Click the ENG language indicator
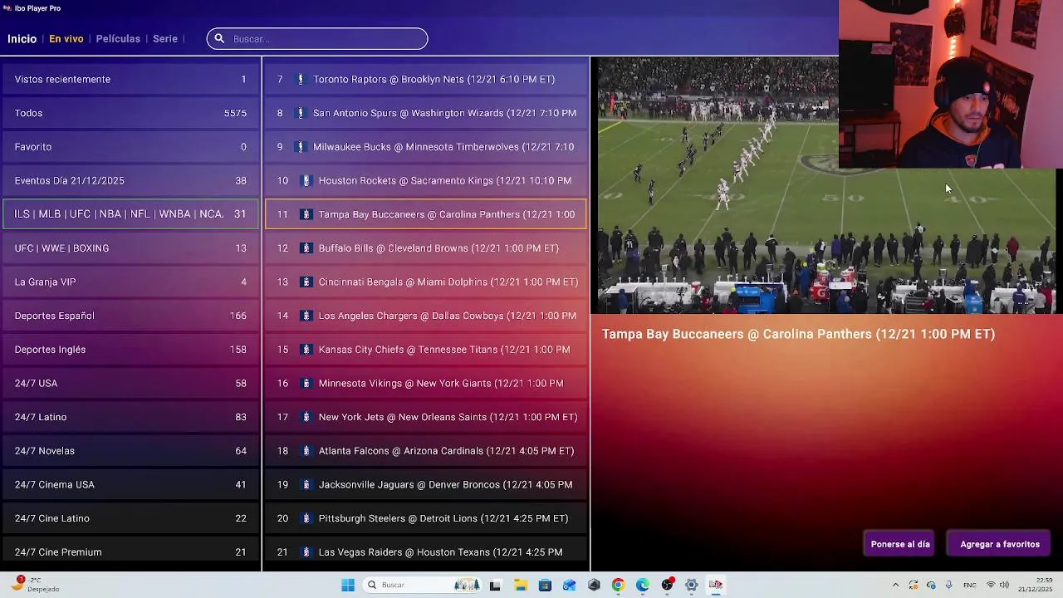 [x=969, y=586]
